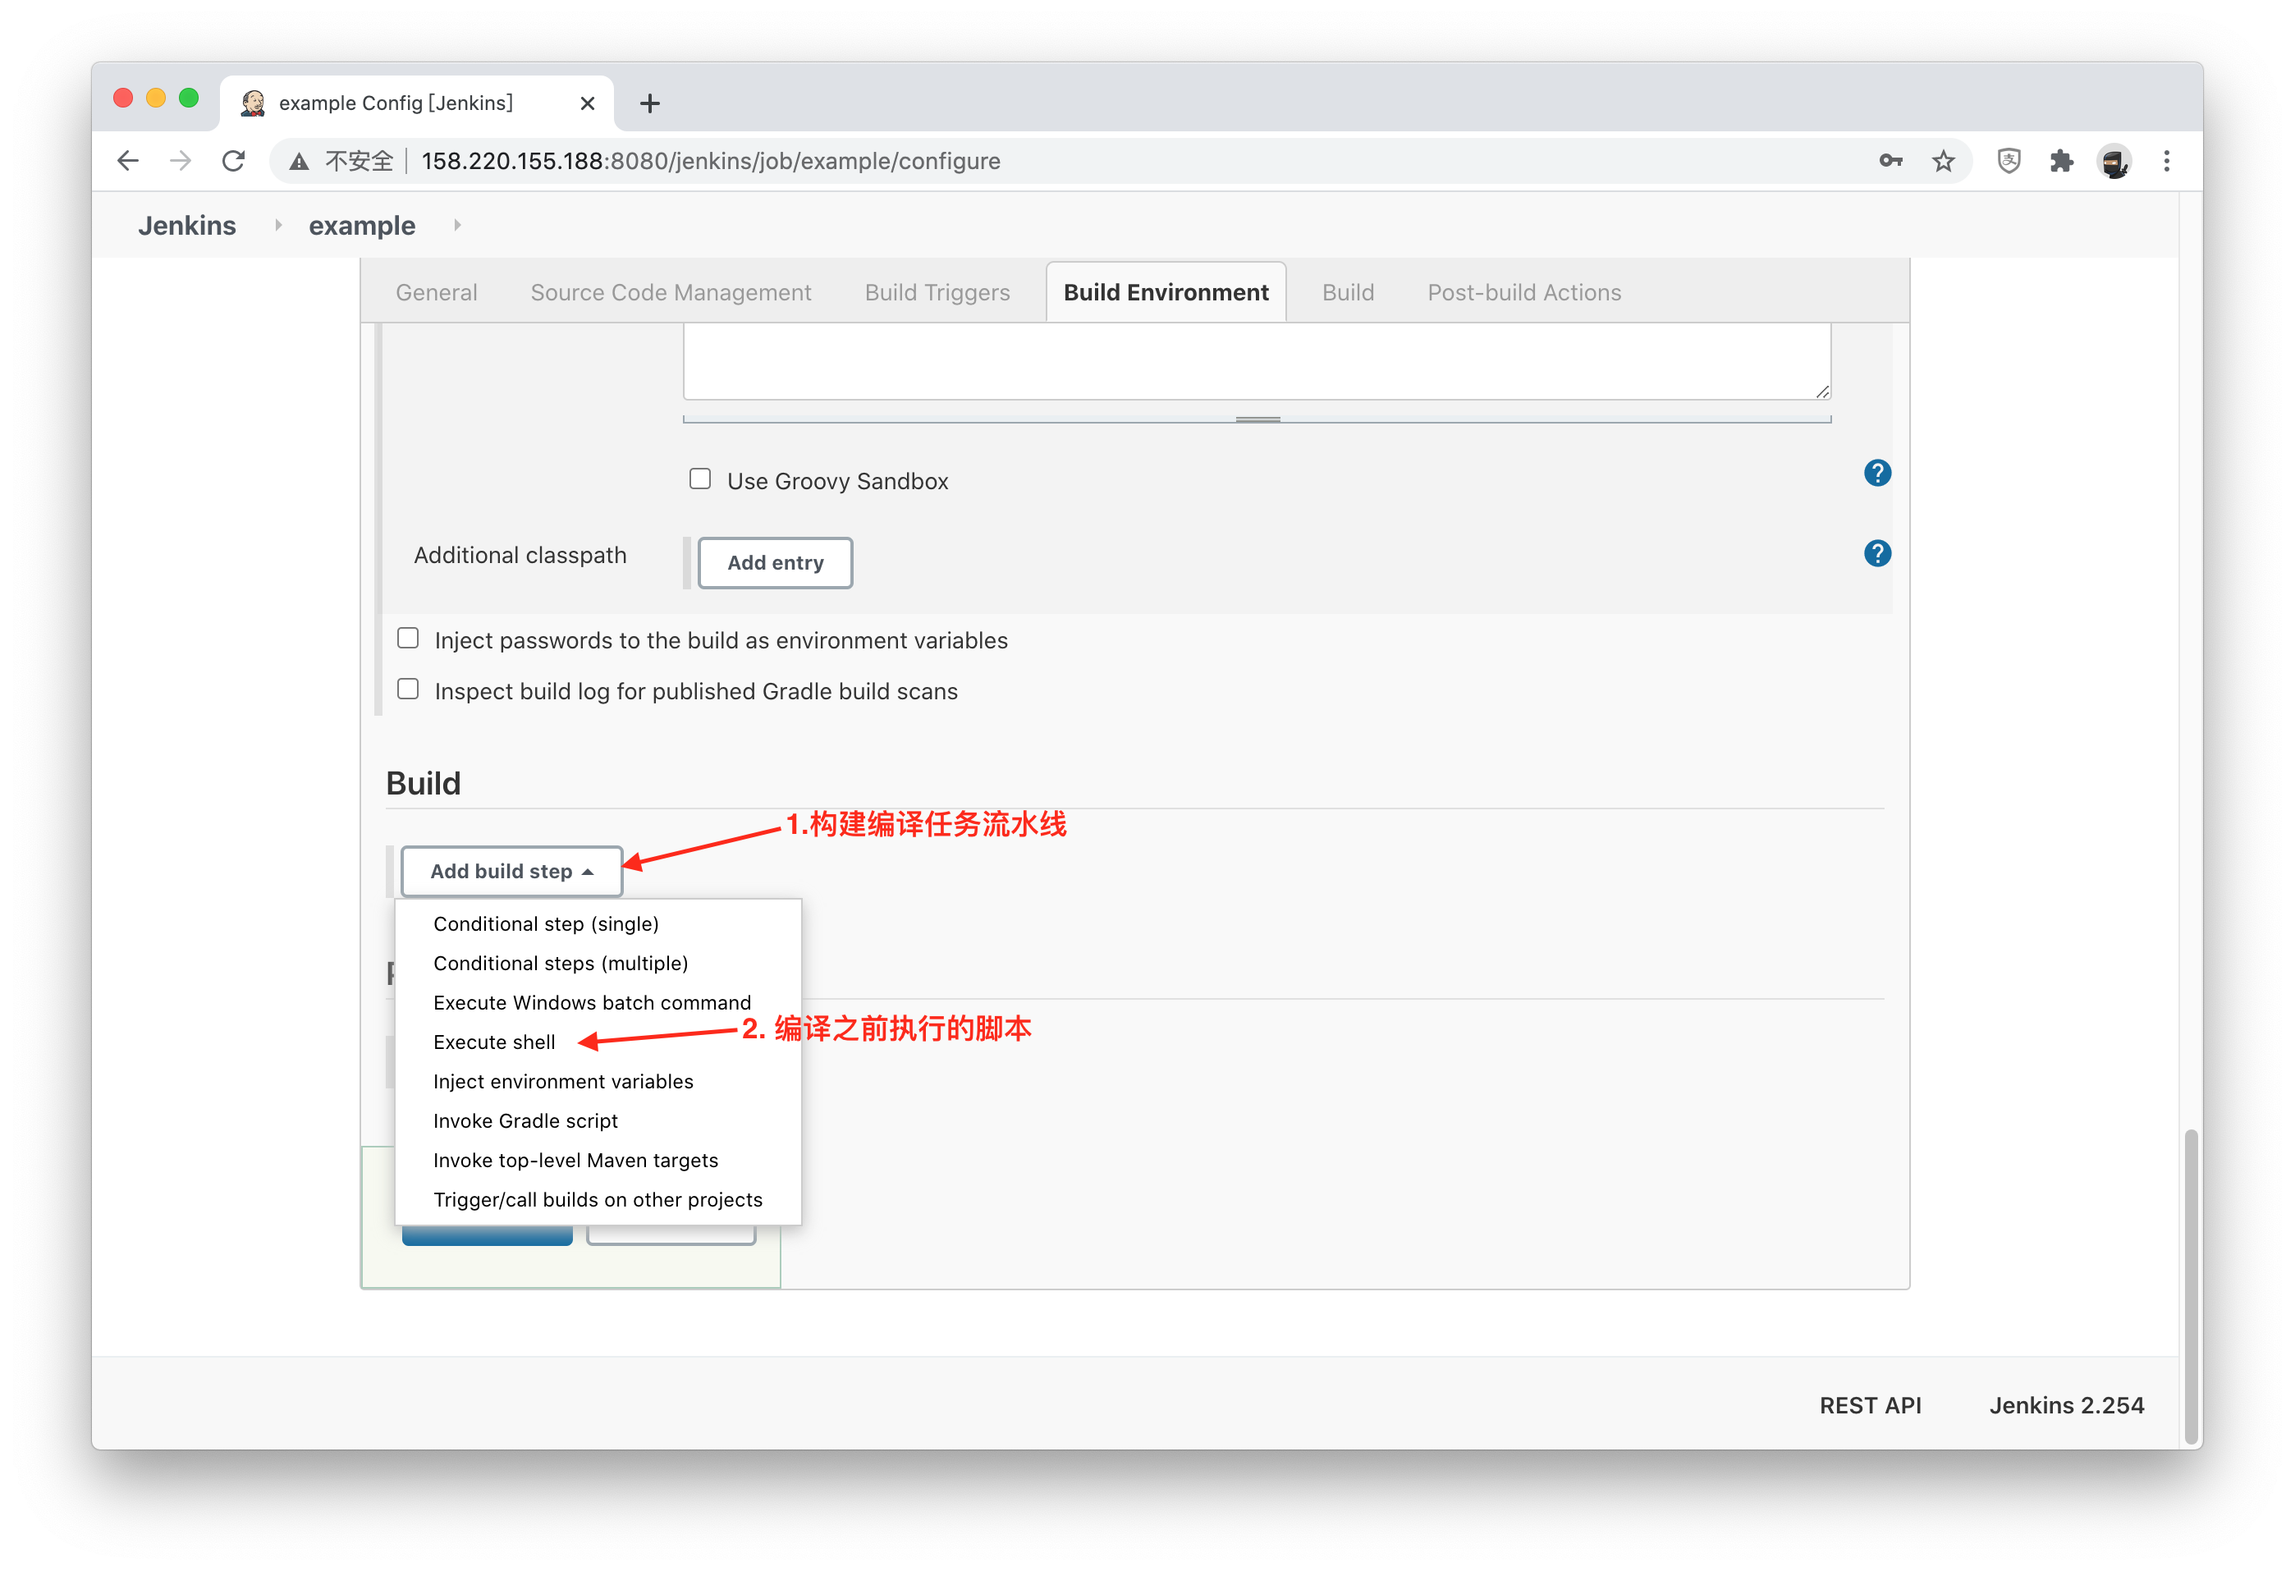
Task: Check Inspect build log for Gradle scans
Action: (408, 689)
